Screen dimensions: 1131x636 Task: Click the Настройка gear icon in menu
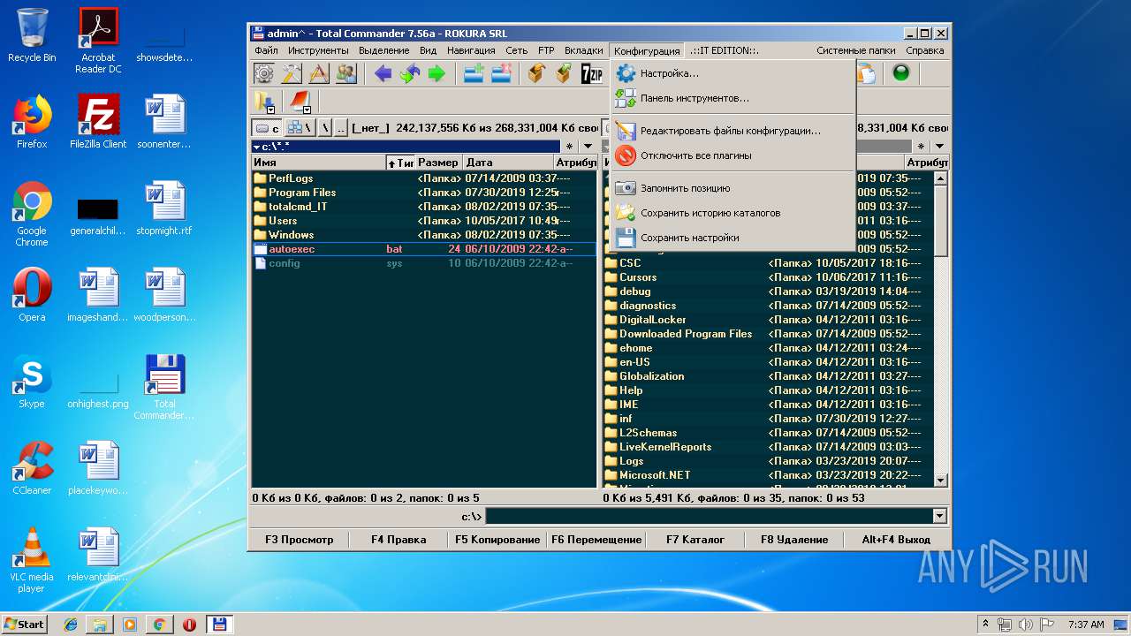coord(626,73)
